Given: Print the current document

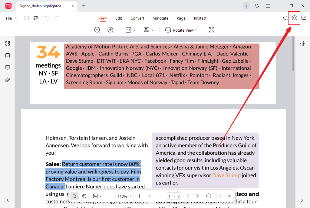Looking at the screenshot, I should click(x=35, y=18).
